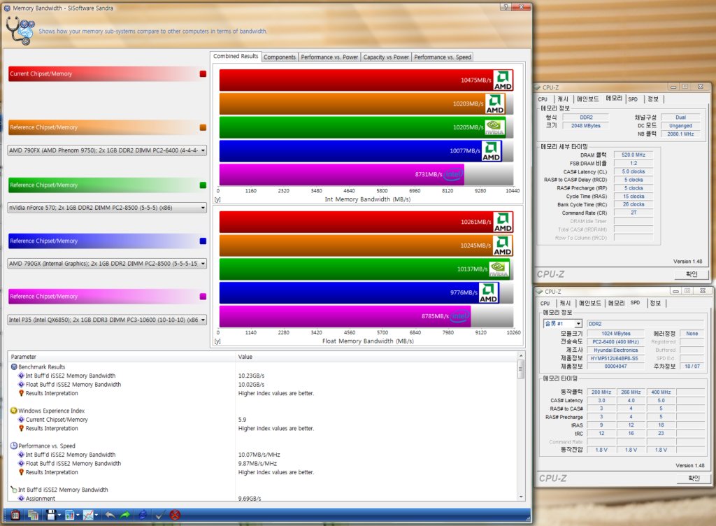Open the 메인보드 tab in the CPU-Z DRAM timings window
The width and height of the screenshot is (716, 526).
(587, 99)
